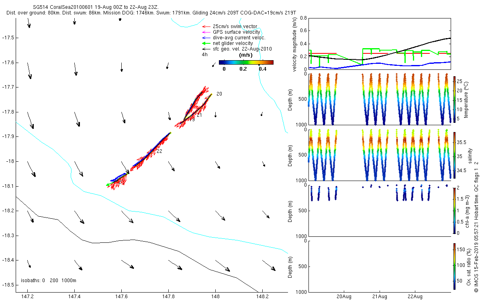Click the '(m/s)' label above the velocity colorbar
Viewport: 482px width, 301px height.
245,55
